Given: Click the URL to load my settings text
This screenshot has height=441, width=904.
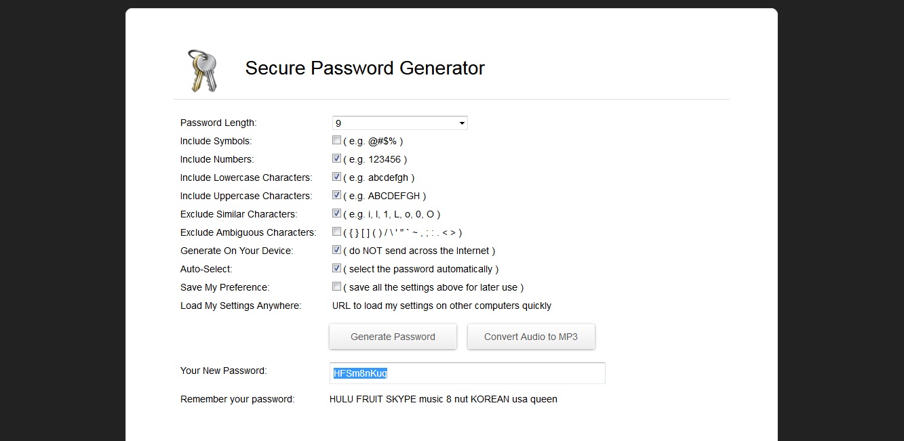Looking at the screenshot, I should click(441, 306).
